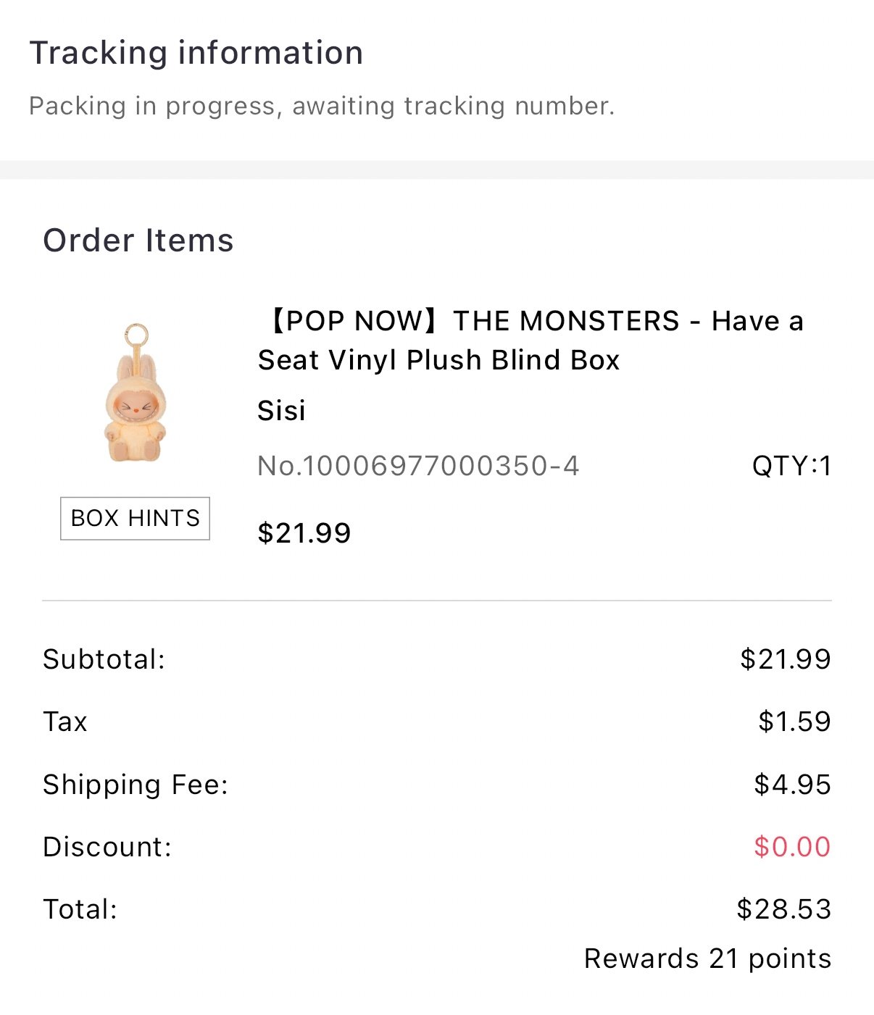Click the Subtotal label
This screenshot has width=874, height=1015.
(104, 659)
